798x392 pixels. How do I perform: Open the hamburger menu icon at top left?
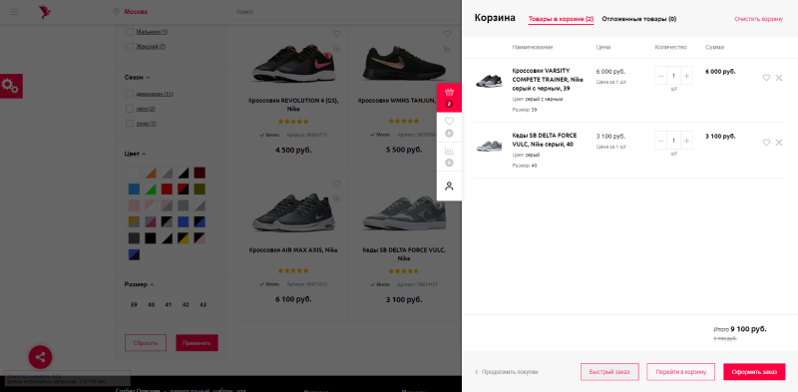14,12
